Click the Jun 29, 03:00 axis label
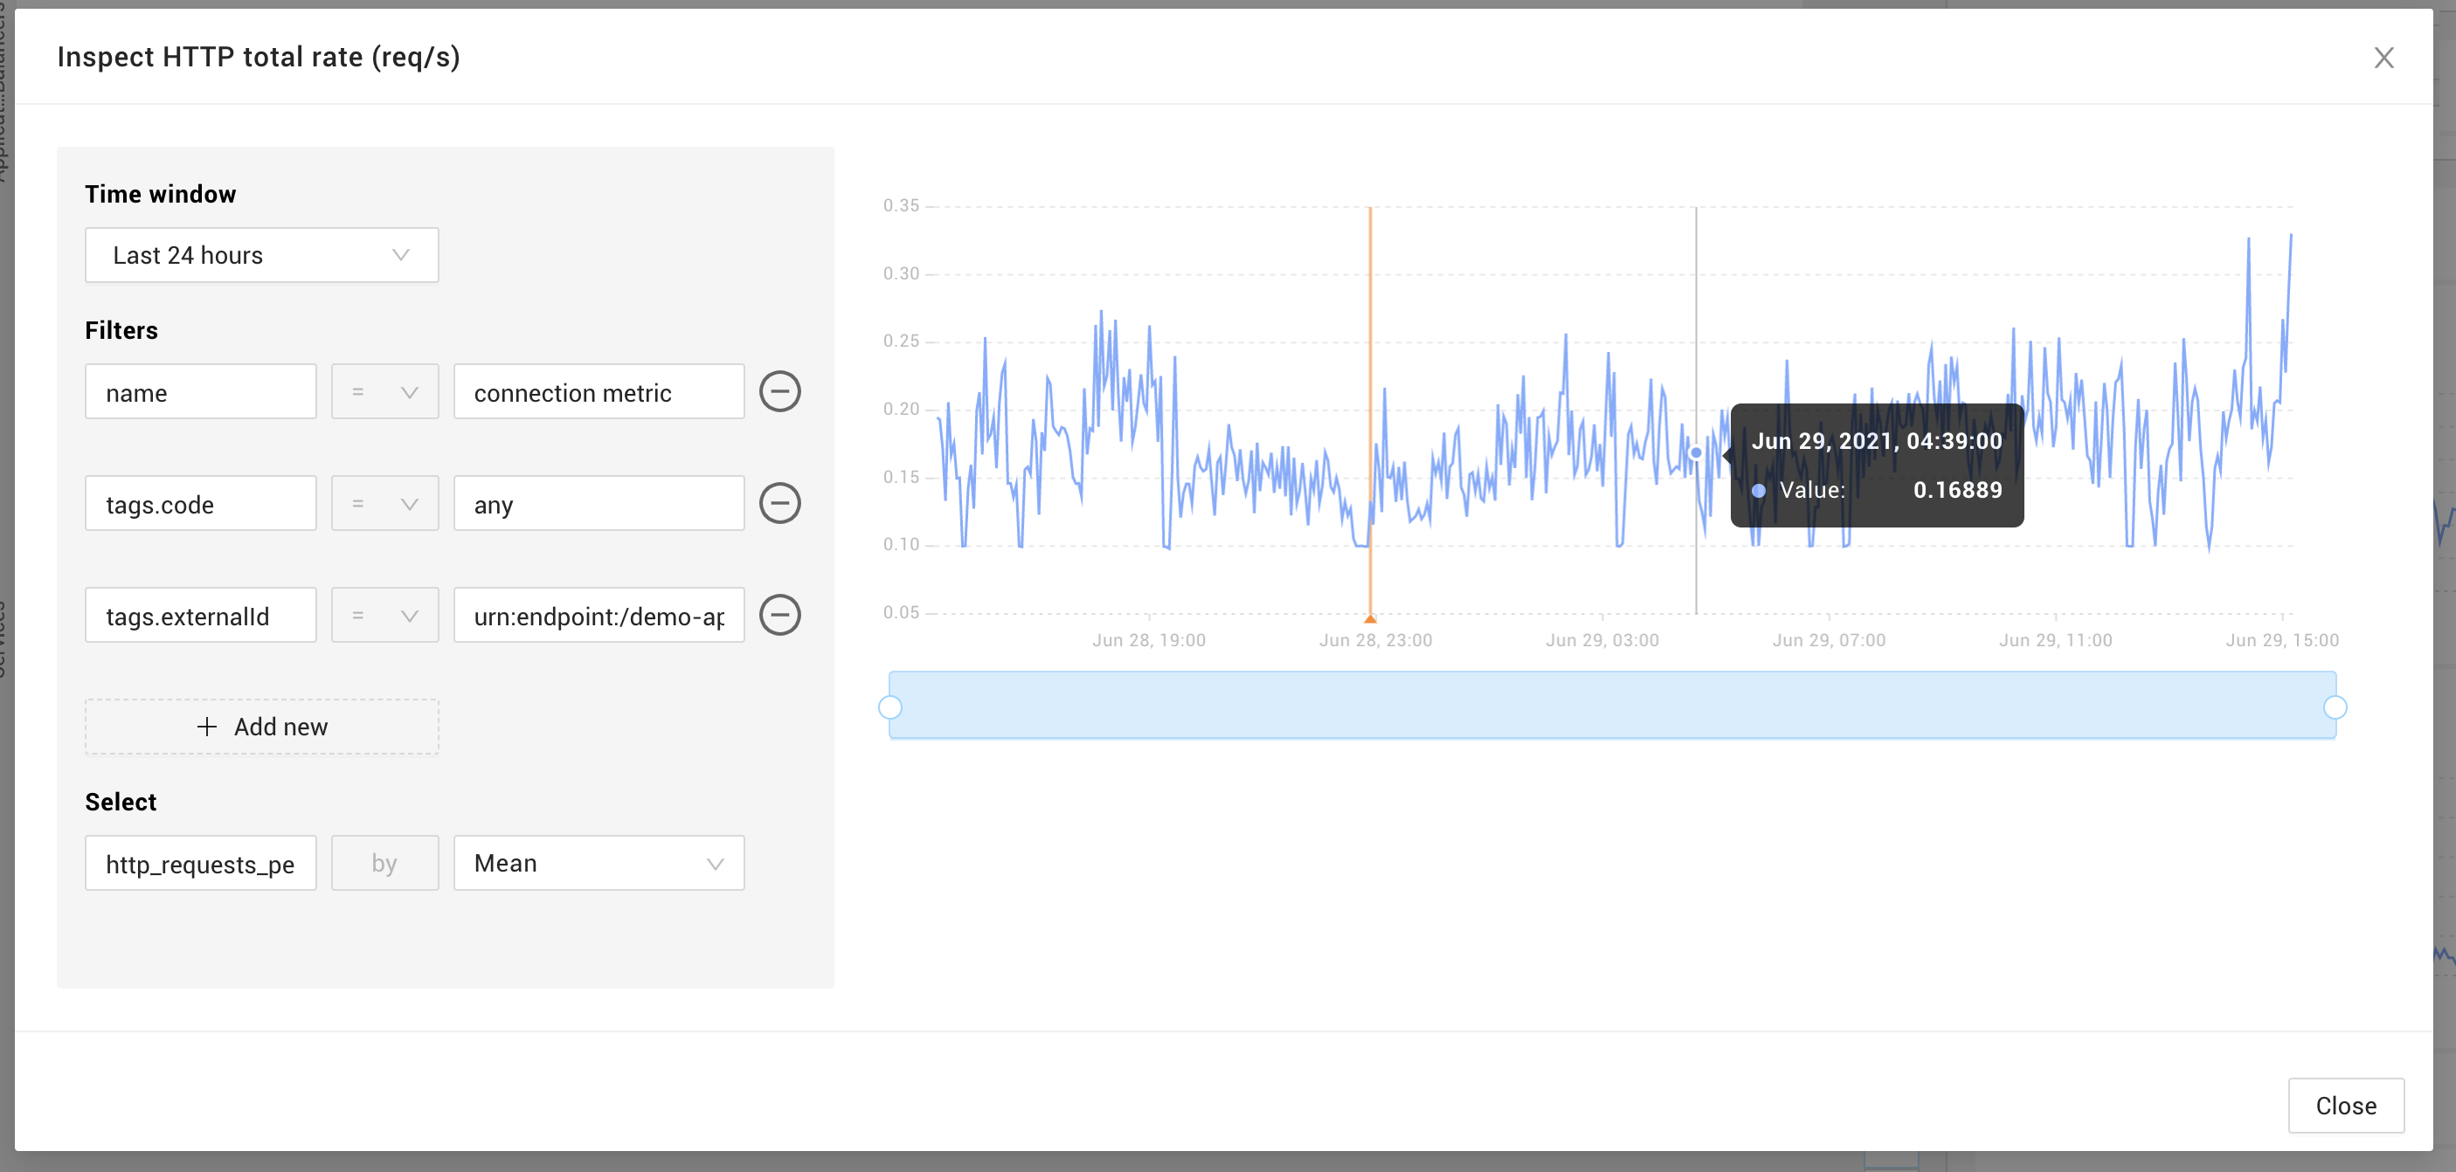This screenshot has height=1172, width=2456. [1602, 640]
